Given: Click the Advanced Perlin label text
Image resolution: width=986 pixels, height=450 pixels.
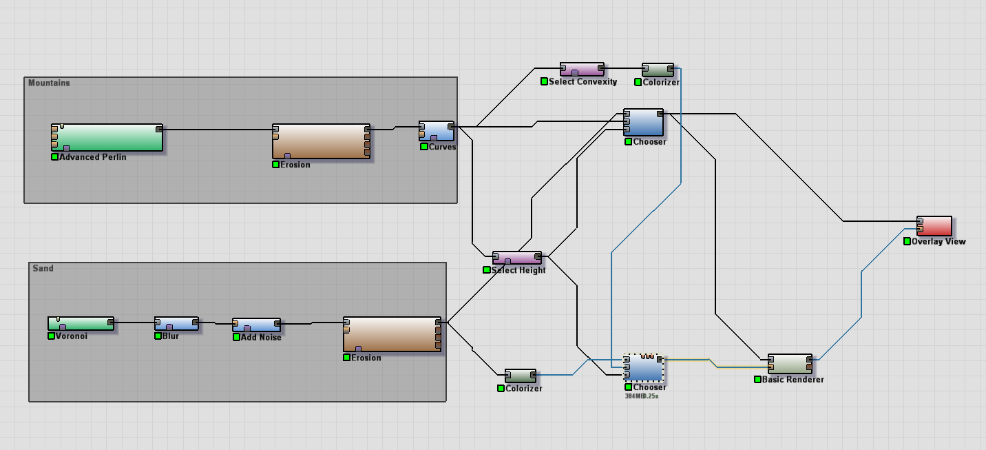Looking at the screenshot, I should point(93,157).
